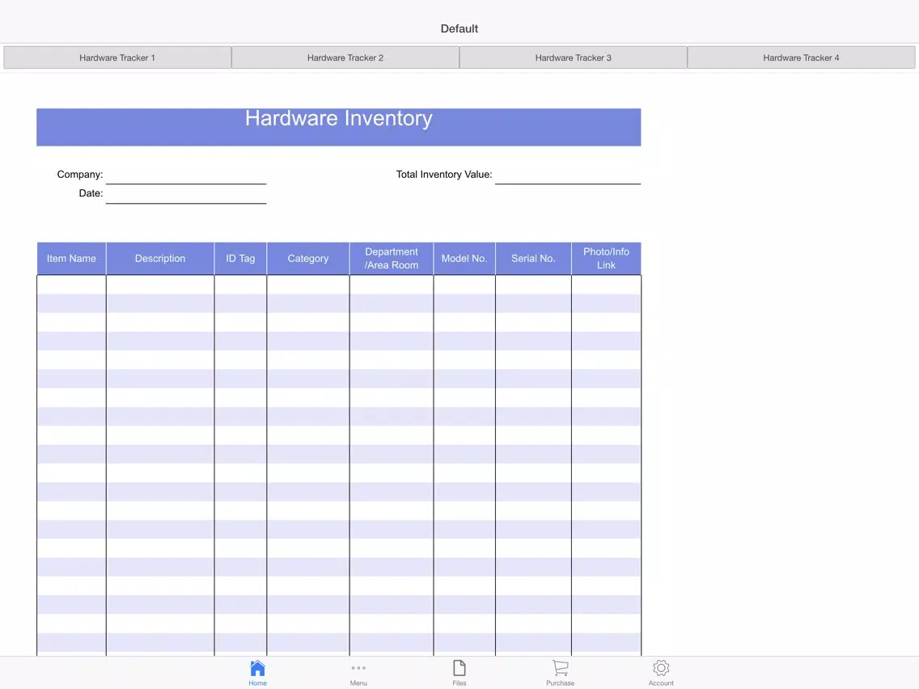
Task: Select the Date: label
Action: [x=91, y=193]
